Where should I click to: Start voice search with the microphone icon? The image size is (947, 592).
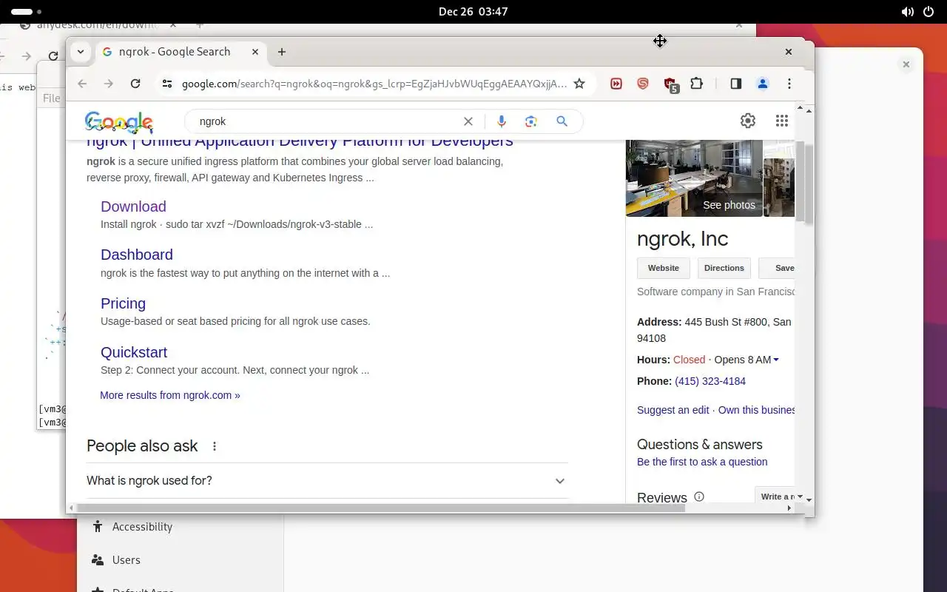(x=502, y=121)
